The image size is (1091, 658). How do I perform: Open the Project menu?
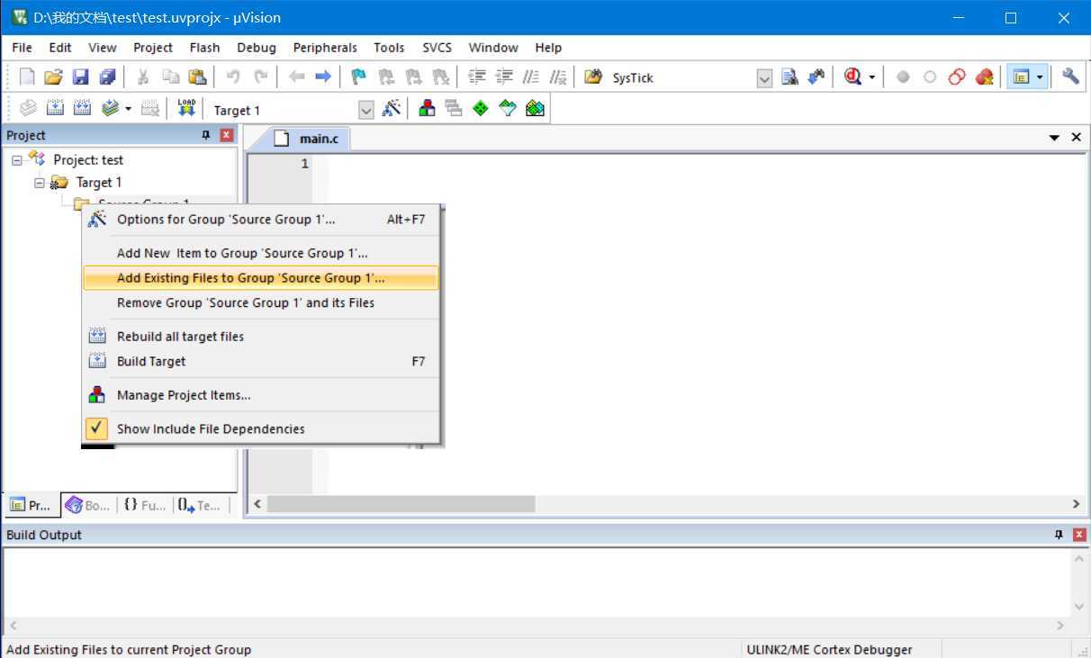[153, 48]
